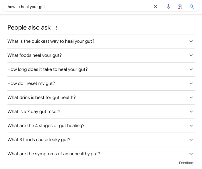Click chevron beside the leaky gut question
202x169 pixels.
(191, 140)
